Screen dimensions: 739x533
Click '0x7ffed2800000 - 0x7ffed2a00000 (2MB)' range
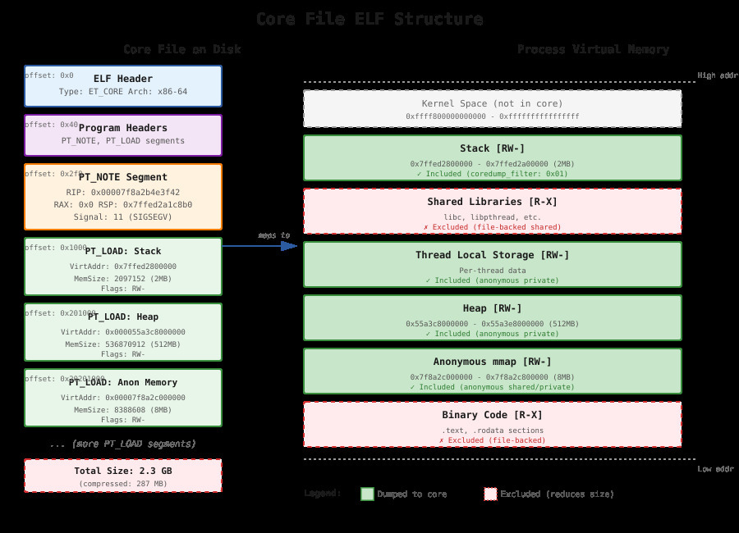point(493,163)
